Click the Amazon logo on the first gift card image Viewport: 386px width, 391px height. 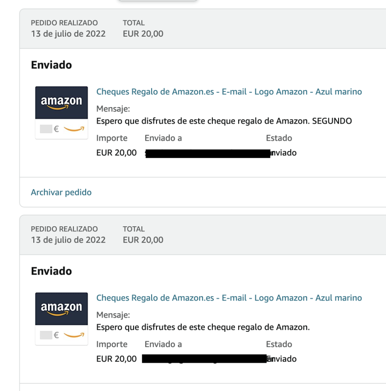point(62,102)
